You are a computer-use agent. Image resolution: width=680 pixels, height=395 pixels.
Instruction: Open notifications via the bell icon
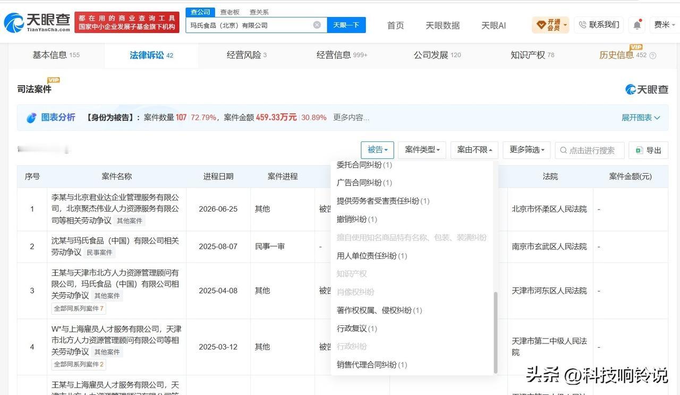point(636,25)
